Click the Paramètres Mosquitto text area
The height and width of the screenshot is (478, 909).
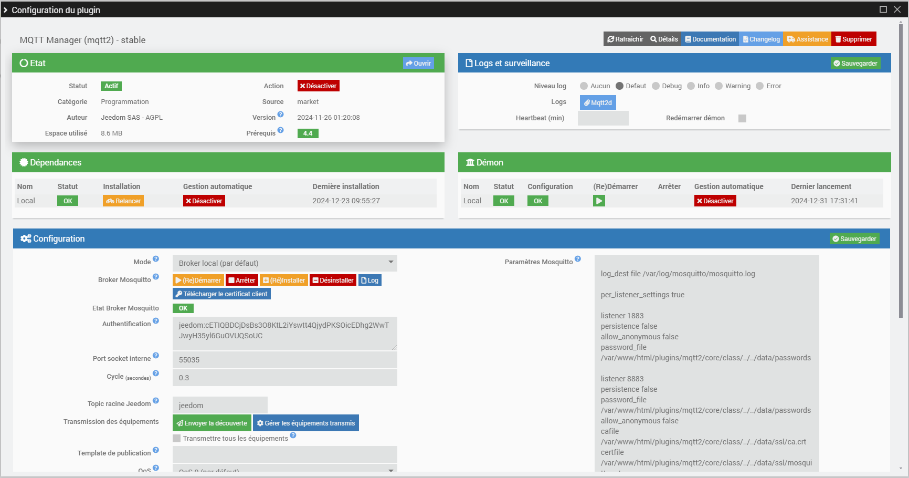707,362
